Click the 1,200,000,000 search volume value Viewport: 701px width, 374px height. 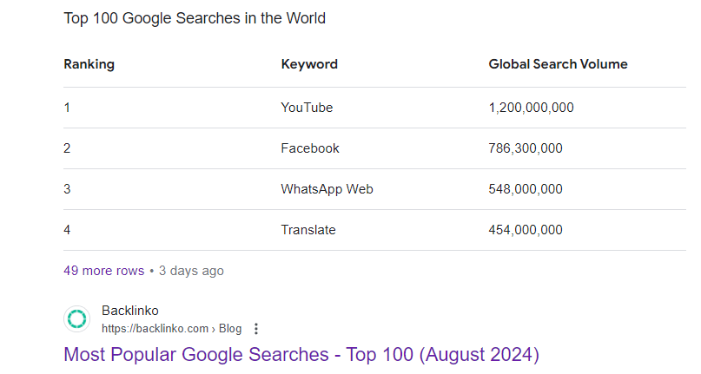pos(531,108)
